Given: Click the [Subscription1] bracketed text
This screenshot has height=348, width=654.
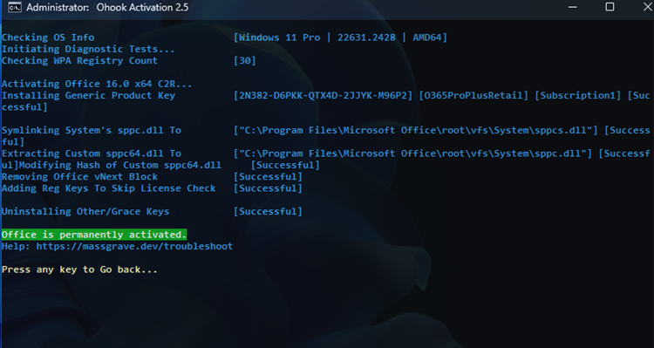Looking at the screenshot, I should coord(577,96).
